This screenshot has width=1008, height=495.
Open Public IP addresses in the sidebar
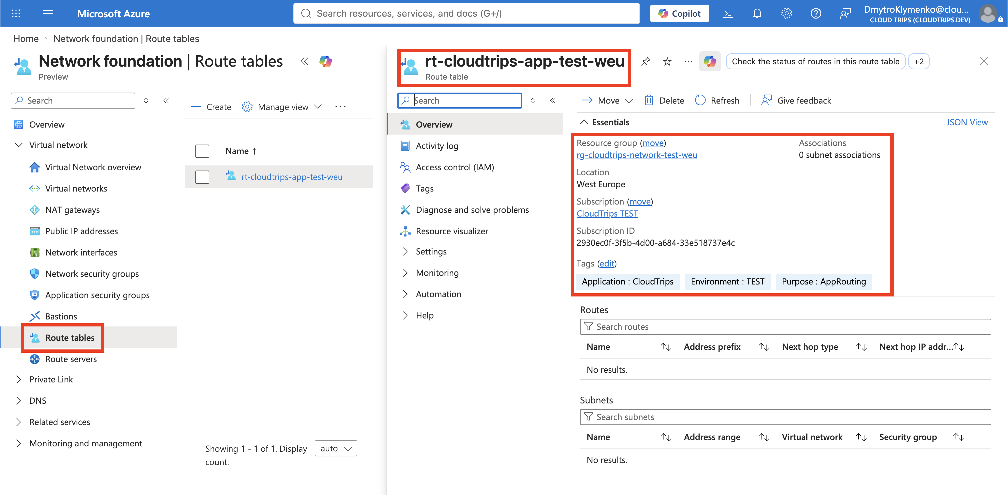tap(82, 231)
